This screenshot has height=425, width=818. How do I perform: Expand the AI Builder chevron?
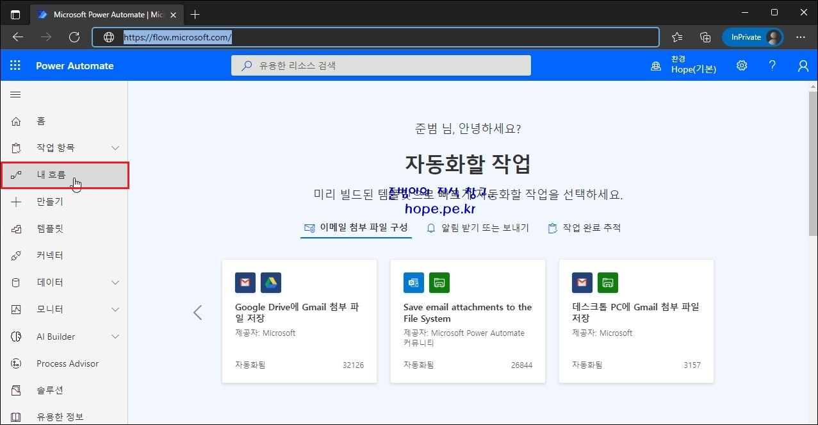click(115, 337)
